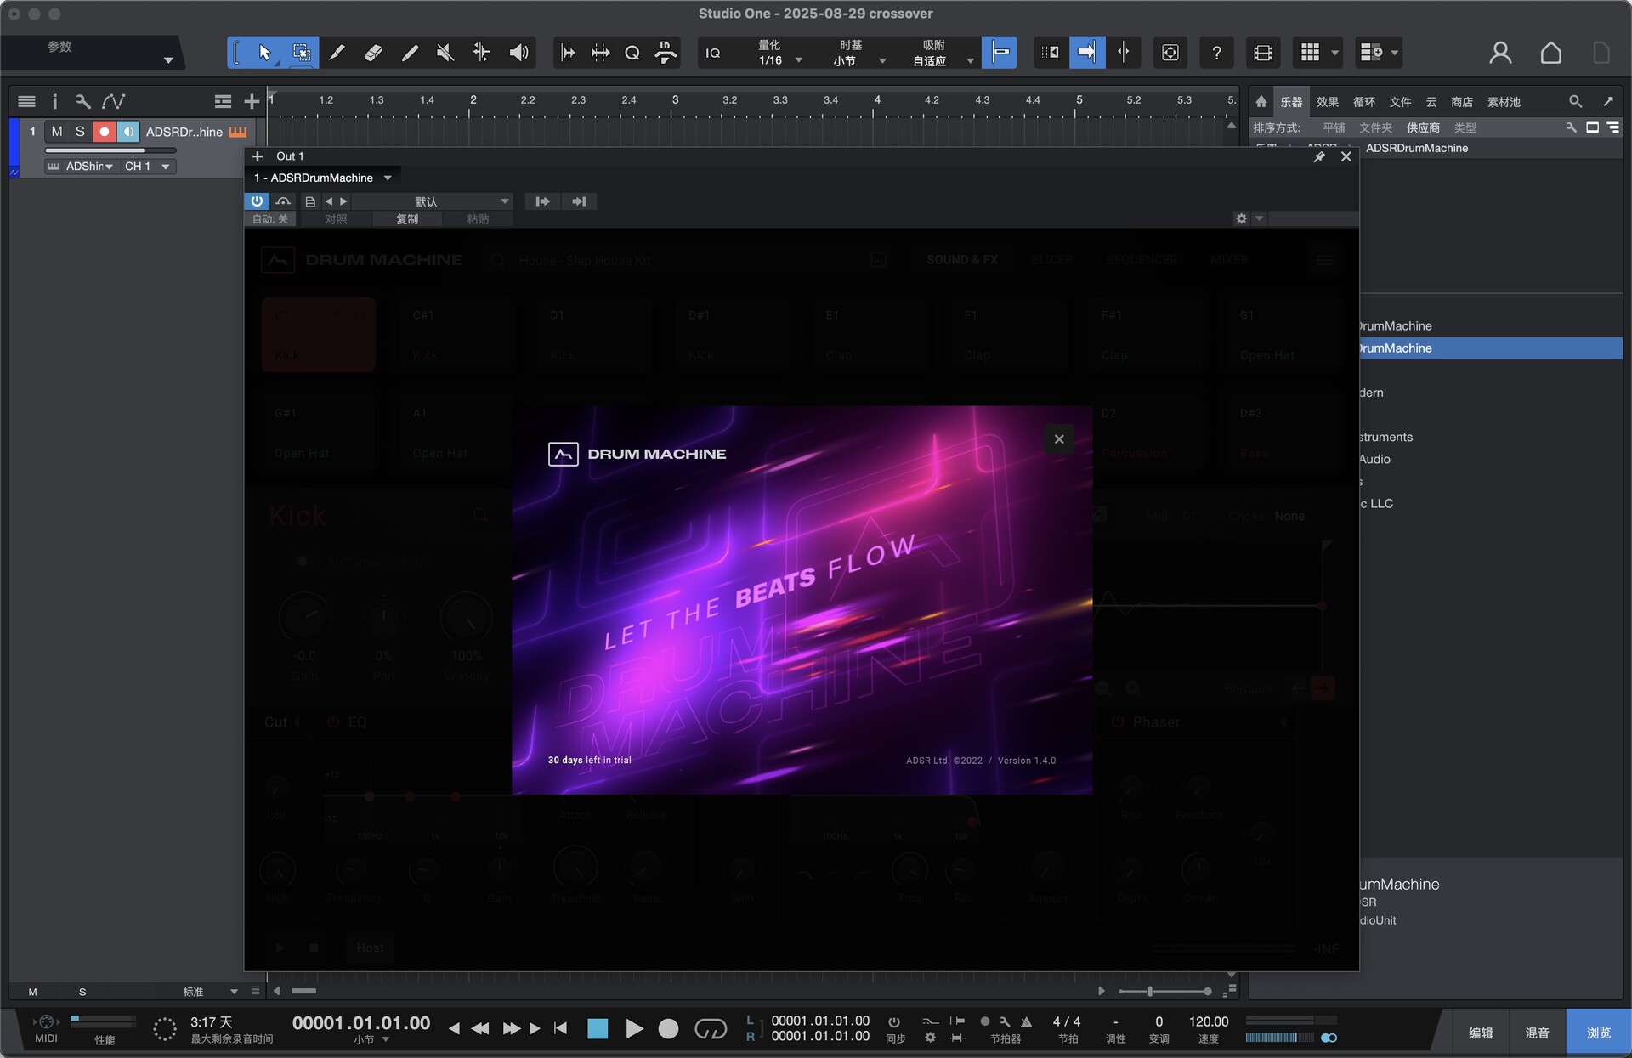Switch to 乐器 browser tab

click(x=1291, y=102)
